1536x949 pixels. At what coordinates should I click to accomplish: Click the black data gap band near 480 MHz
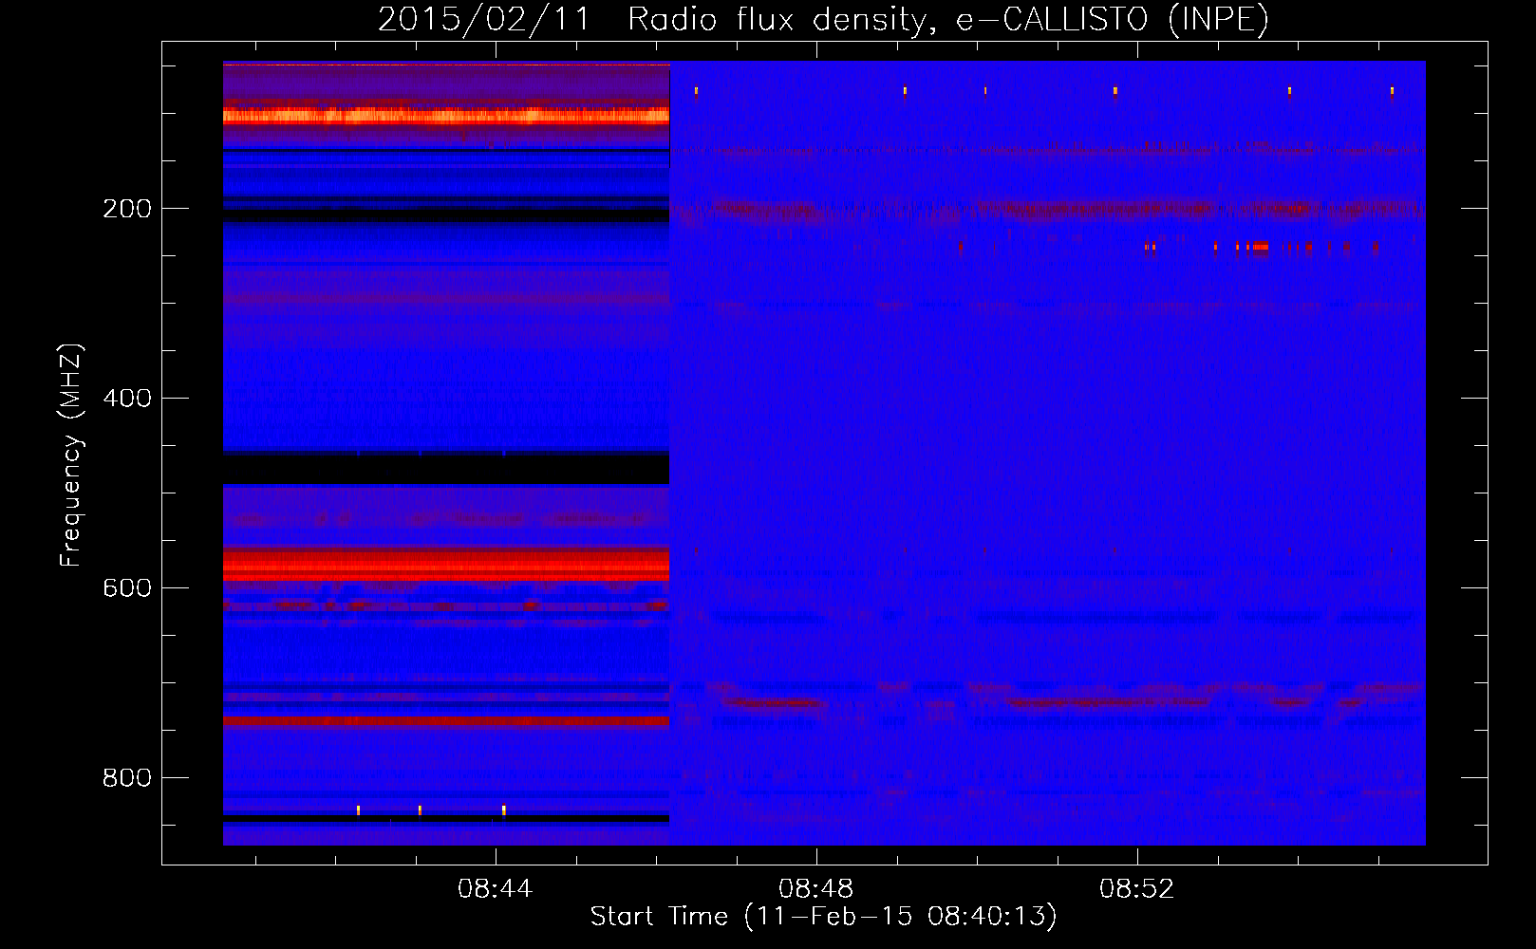pyautogui.click(x=446, y=469)
